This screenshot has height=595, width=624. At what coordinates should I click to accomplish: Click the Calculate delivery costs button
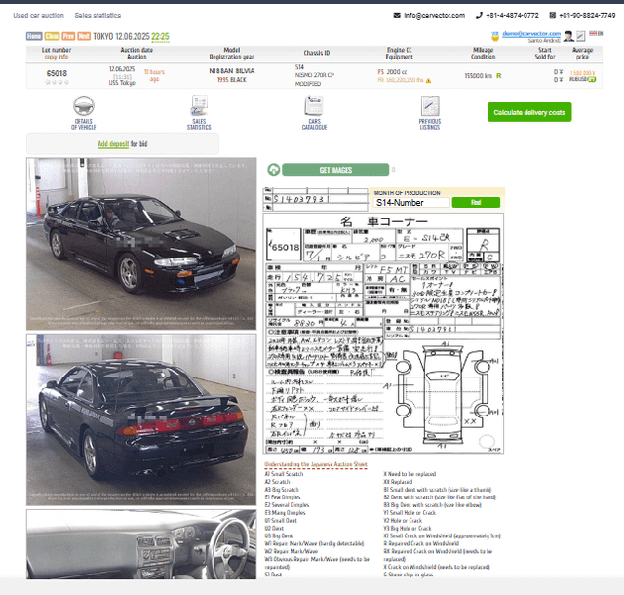point(529,112)
